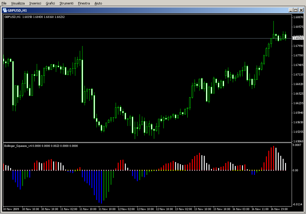This screenshot has width=306, height=214.
Task: Open the Finestra menu
Action: coord(84,3)
